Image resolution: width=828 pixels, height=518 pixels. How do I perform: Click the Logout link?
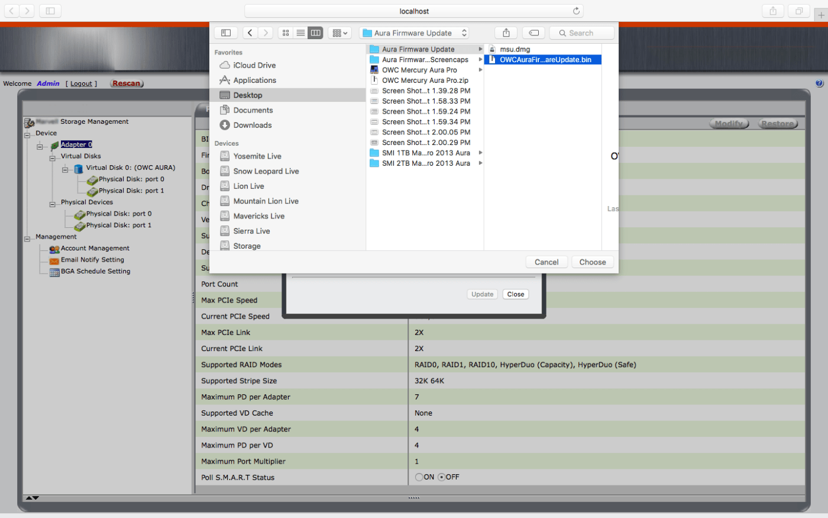[82, 83]
